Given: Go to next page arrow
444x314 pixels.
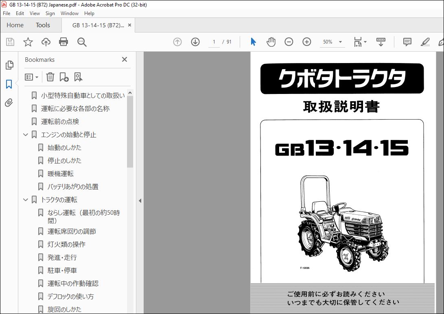Looking at the screenshot, I should (195, 42).
